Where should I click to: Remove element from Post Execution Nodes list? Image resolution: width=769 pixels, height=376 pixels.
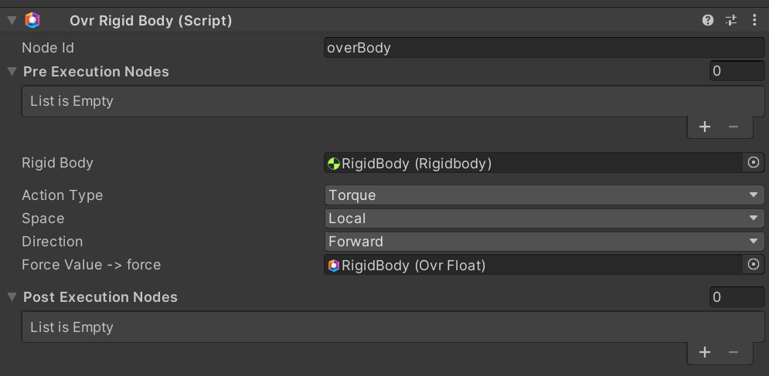pos(733,352)
